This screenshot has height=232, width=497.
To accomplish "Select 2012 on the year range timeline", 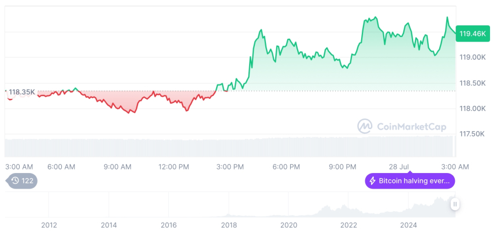I will 49,224.
